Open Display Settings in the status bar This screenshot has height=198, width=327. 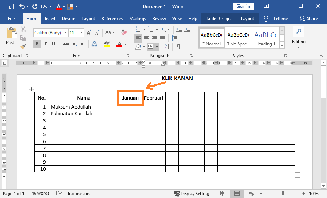193,194
